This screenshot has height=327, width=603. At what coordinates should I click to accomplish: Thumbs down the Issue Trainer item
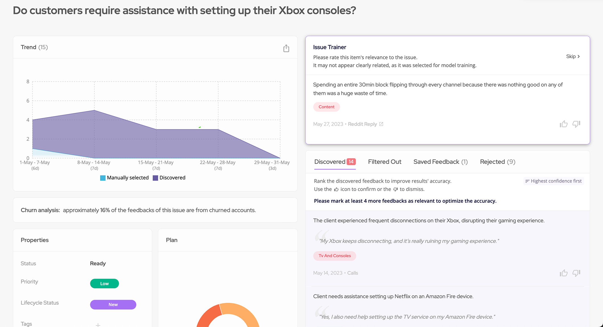pos(576,124)
